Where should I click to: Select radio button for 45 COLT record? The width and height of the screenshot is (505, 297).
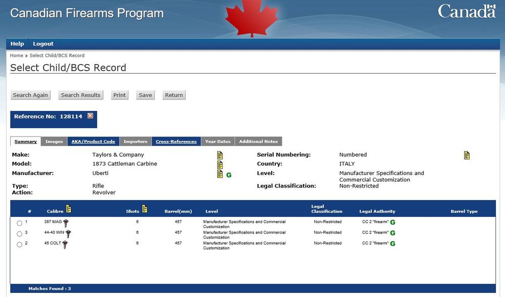(19, 245)
